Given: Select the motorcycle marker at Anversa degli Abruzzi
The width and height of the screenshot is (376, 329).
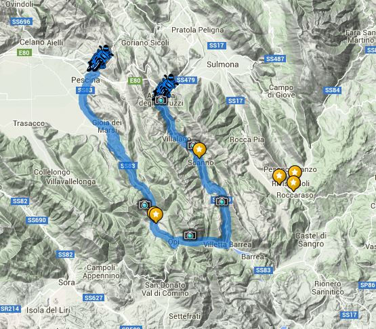Looking at the screenshot, I should pyautogui.click(x=166, y=87).
